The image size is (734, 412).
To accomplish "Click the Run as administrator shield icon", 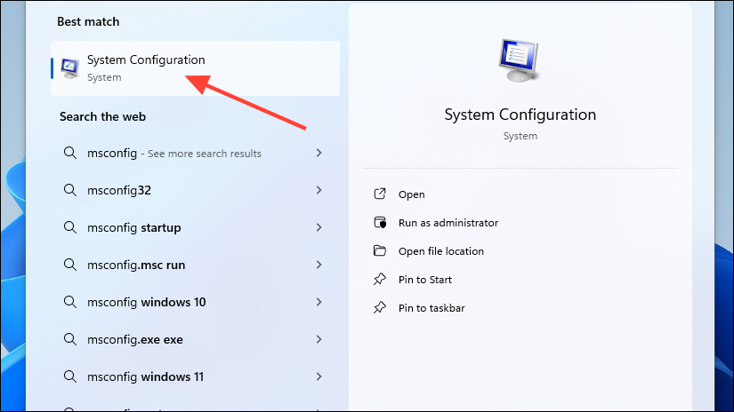I will 380,222.
